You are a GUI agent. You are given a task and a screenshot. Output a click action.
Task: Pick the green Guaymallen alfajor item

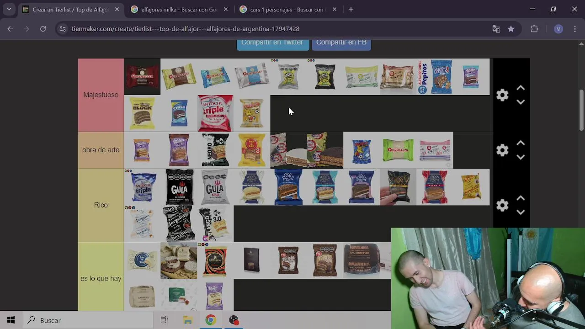click(398, 150)
